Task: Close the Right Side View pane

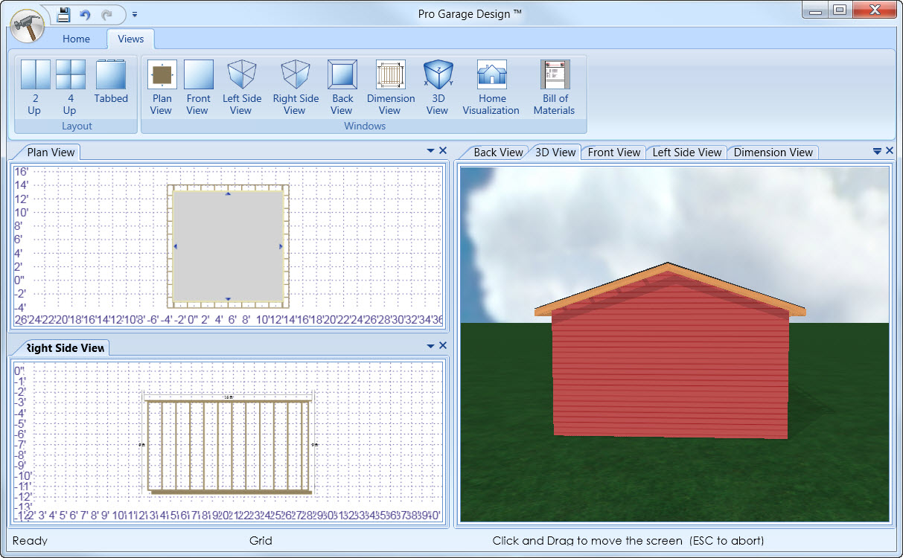Action: pyautogui.click(x=443, y=346)
